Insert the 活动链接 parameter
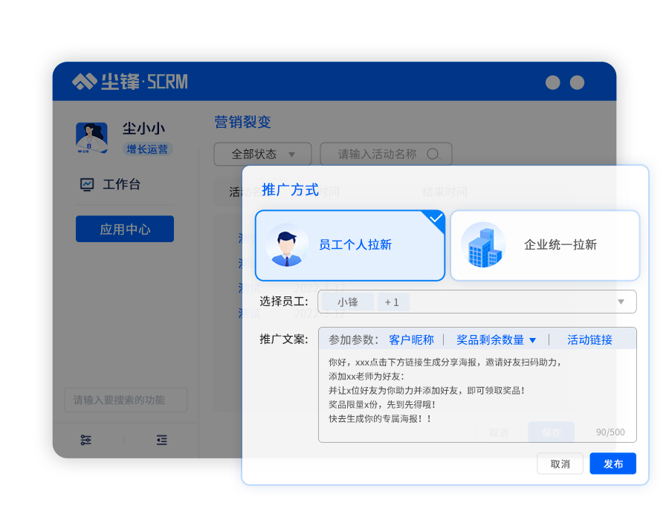This screenshot has width=669, height=520. [x=589, y=339]
